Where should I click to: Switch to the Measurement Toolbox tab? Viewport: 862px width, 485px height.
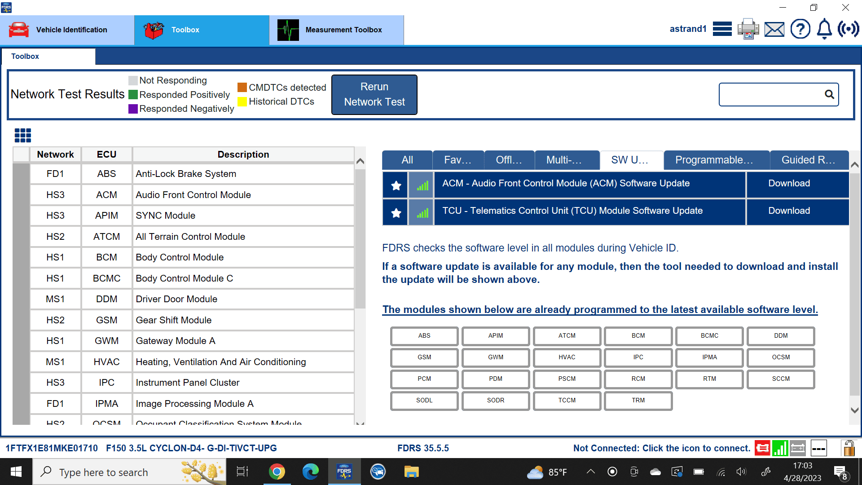point(337,30)
